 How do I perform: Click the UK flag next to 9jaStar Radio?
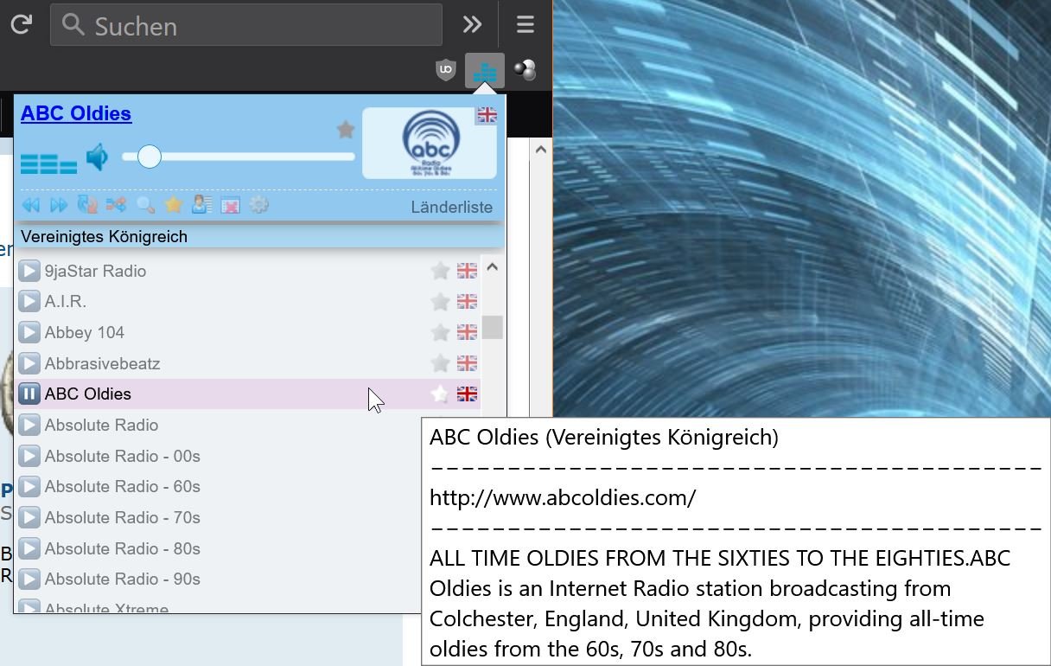coord(467,271)
